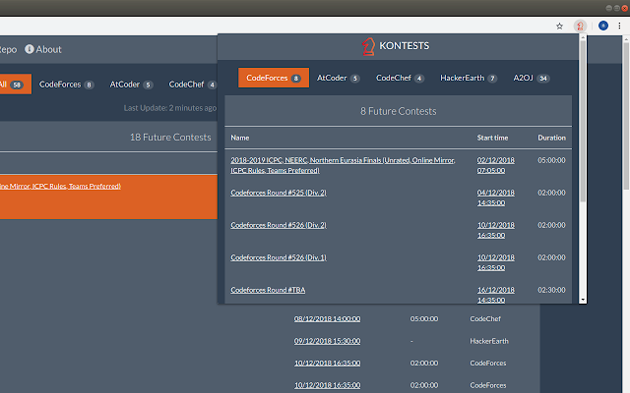Screen dimensions: 630x393
Task: Click start time 16/12/2018 14:35:00 link
Action: 495,295
